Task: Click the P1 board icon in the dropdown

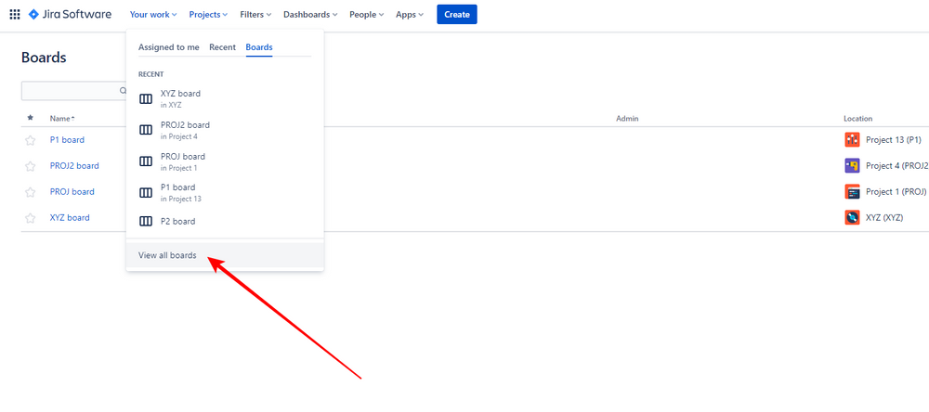Action: [146, 192]
